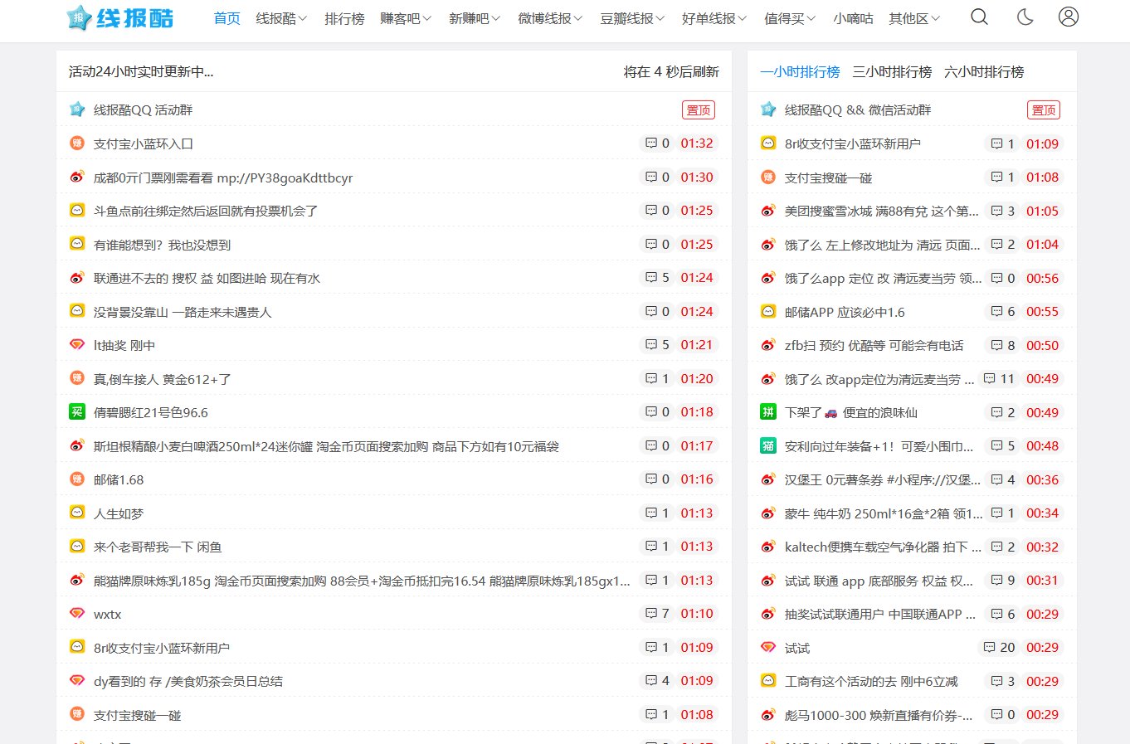Open post 有谁能想到?我也没想到
Image resolution: width=1130 pixels, height=744 pixels.
click(162, 245)
